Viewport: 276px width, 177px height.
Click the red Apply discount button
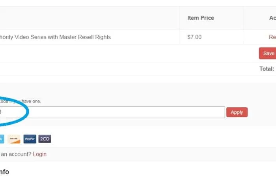237,112
